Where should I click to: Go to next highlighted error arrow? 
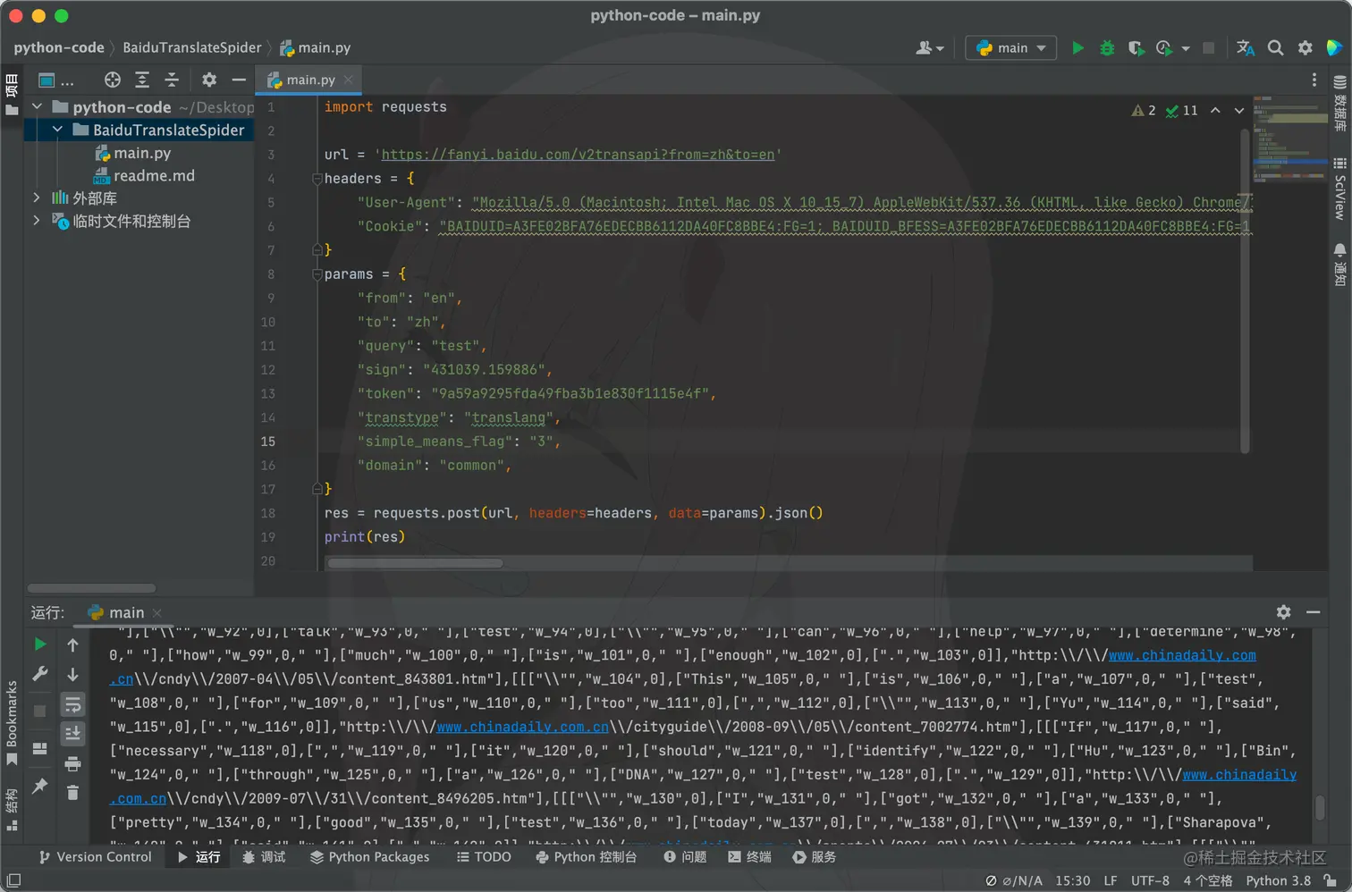pos(1239,110)
